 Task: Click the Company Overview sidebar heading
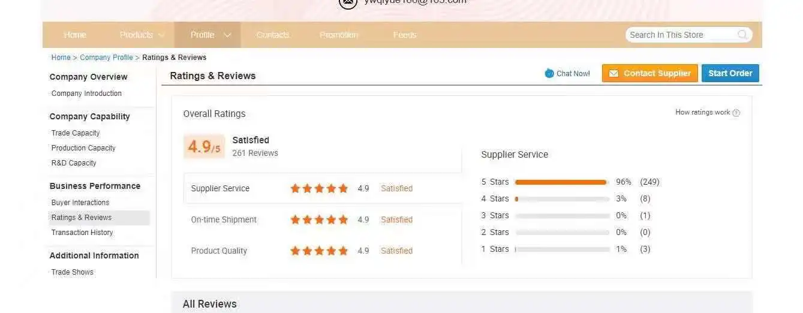88,77
